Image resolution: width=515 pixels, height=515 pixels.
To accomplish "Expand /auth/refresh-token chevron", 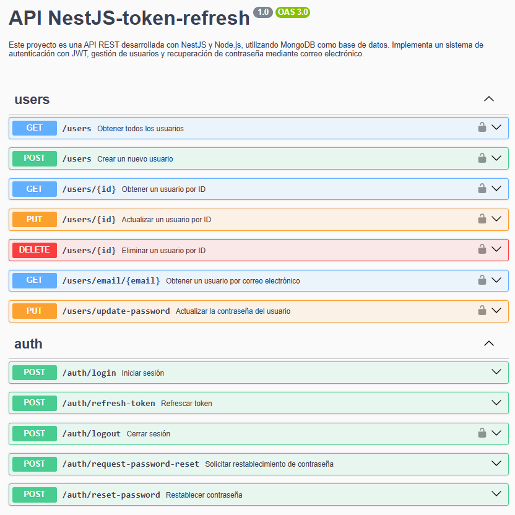I will [x=496, y=403].
